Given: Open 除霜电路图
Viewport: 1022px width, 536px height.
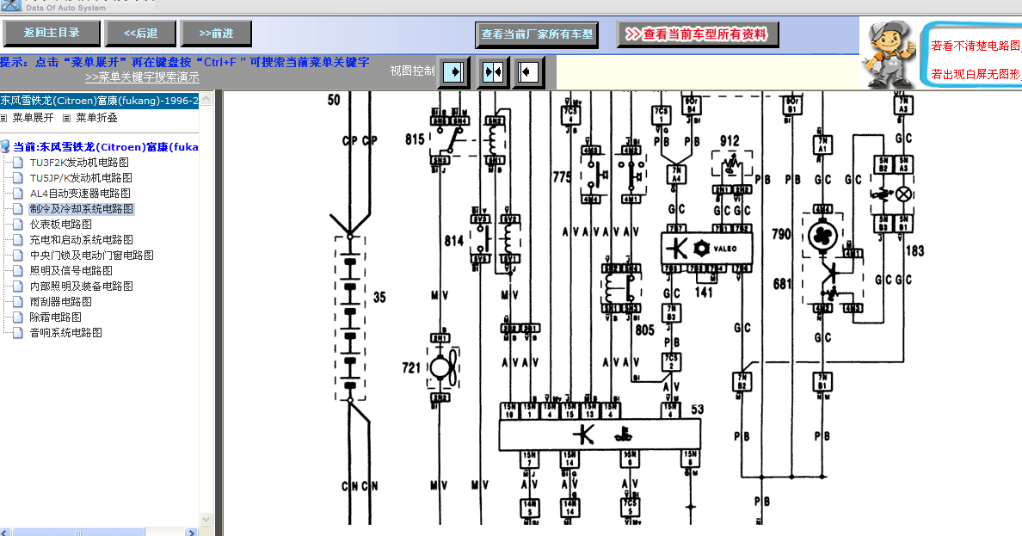Looking at the screenshot, I should point(55,317).
